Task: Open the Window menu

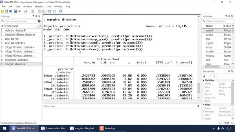Action: click(x=58, y=7)
